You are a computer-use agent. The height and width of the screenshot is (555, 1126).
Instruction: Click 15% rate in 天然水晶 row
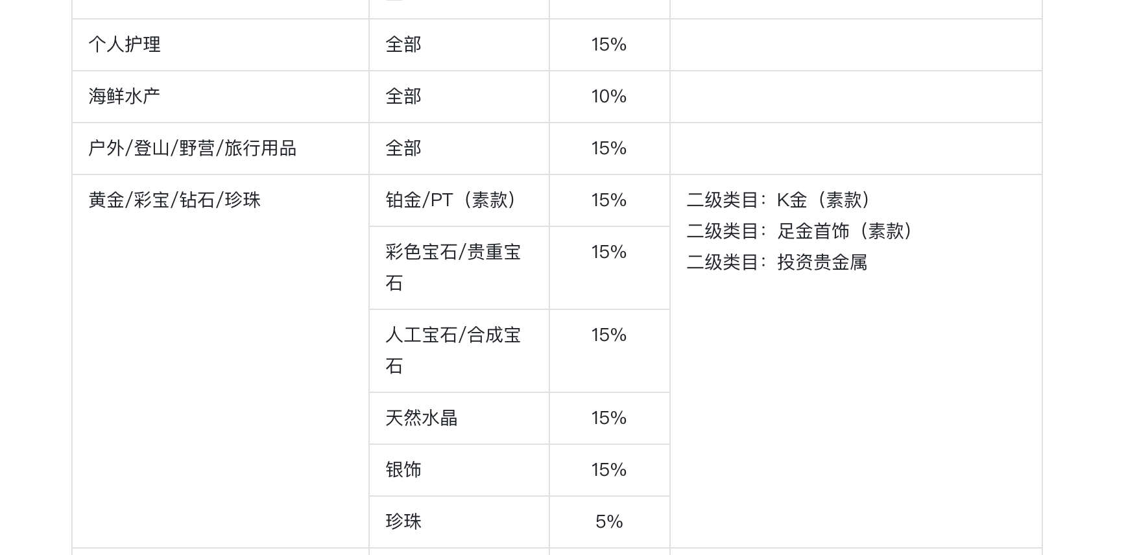609,418
